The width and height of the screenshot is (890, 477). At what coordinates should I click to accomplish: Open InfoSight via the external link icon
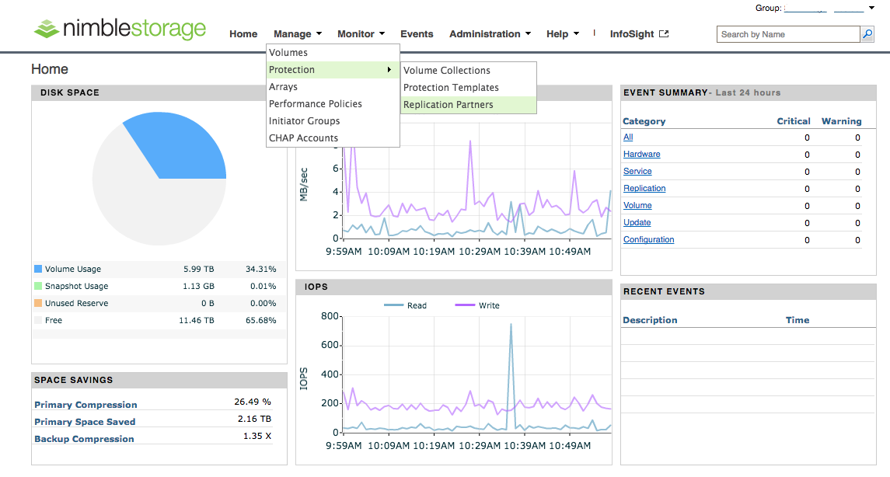(x=663, y=33)
